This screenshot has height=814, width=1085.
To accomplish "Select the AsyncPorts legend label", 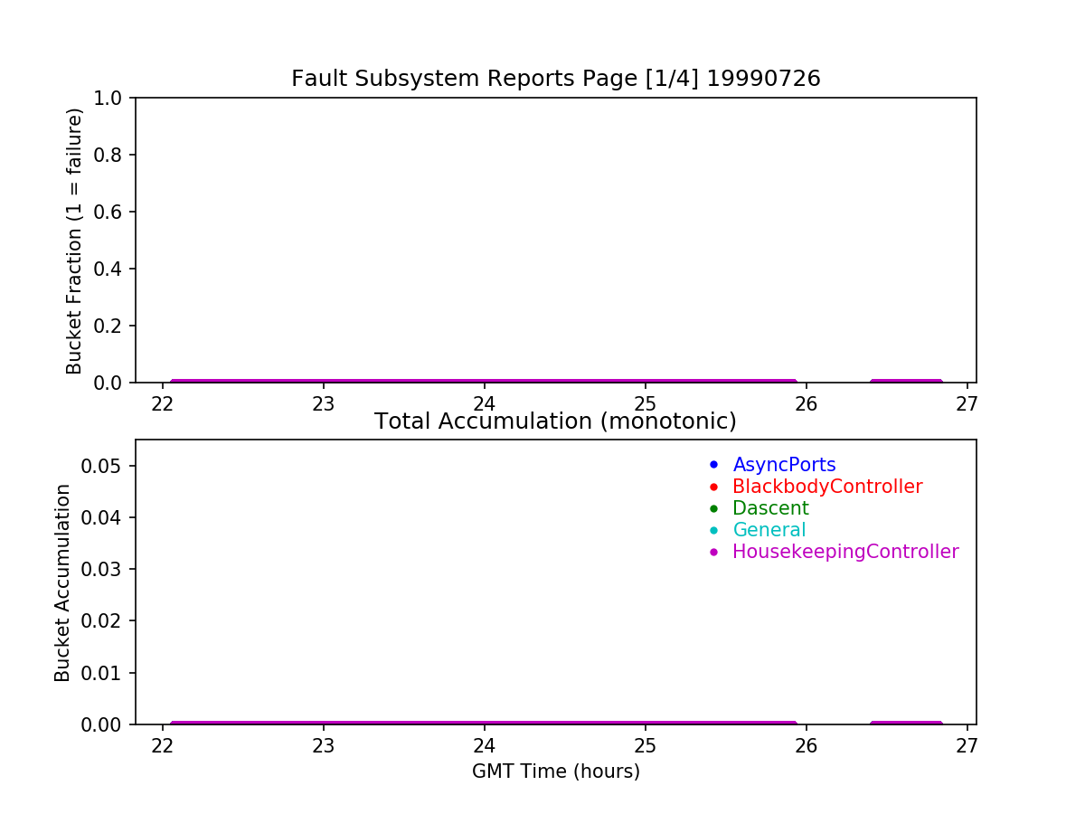I will click(x=784, y=465).
